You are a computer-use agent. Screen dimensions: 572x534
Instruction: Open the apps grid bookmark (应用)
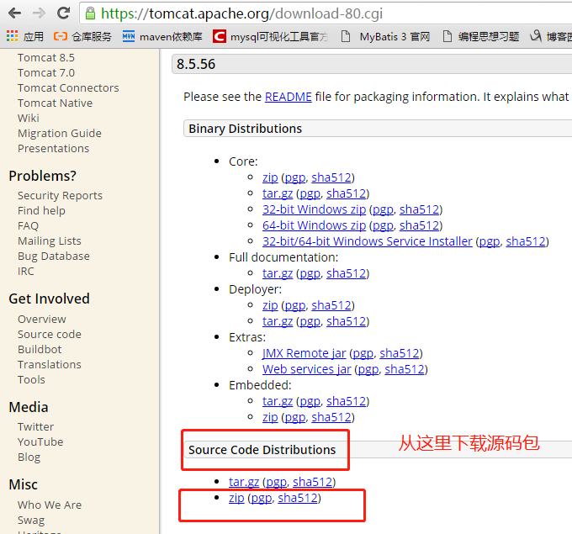24,36
